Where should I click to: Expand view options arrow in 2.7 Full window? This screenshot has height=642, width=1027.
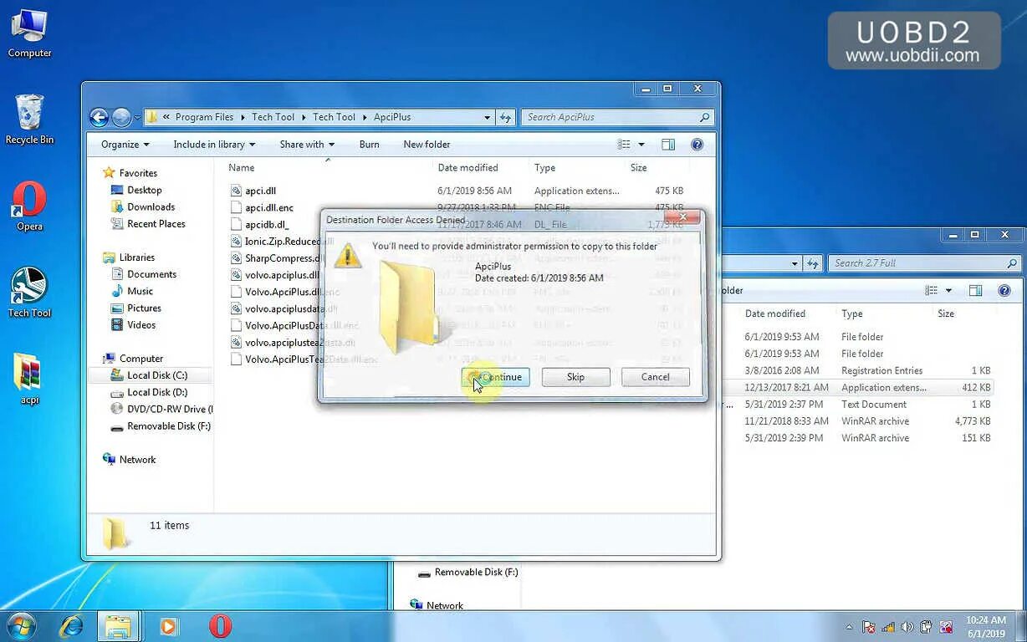pyautogui.click(x=948, y=291)
